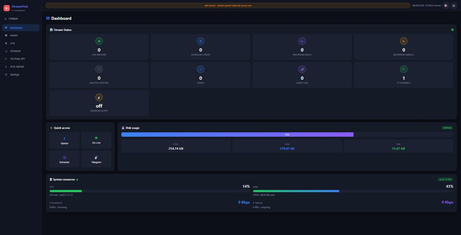Image resolution: width=461 pixels, height=235 pixels.
Task: Go to the Live page
Action: [21, 43]
